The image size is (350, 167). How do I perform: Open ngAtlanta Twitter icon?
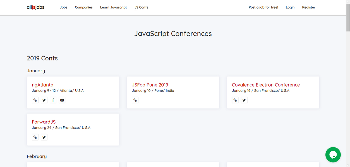coord(44,100)
